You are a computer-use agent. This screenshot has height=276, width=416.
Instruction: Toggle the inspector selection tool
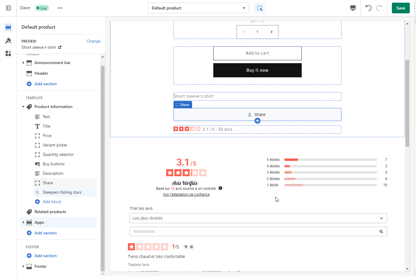coord(260,8)
